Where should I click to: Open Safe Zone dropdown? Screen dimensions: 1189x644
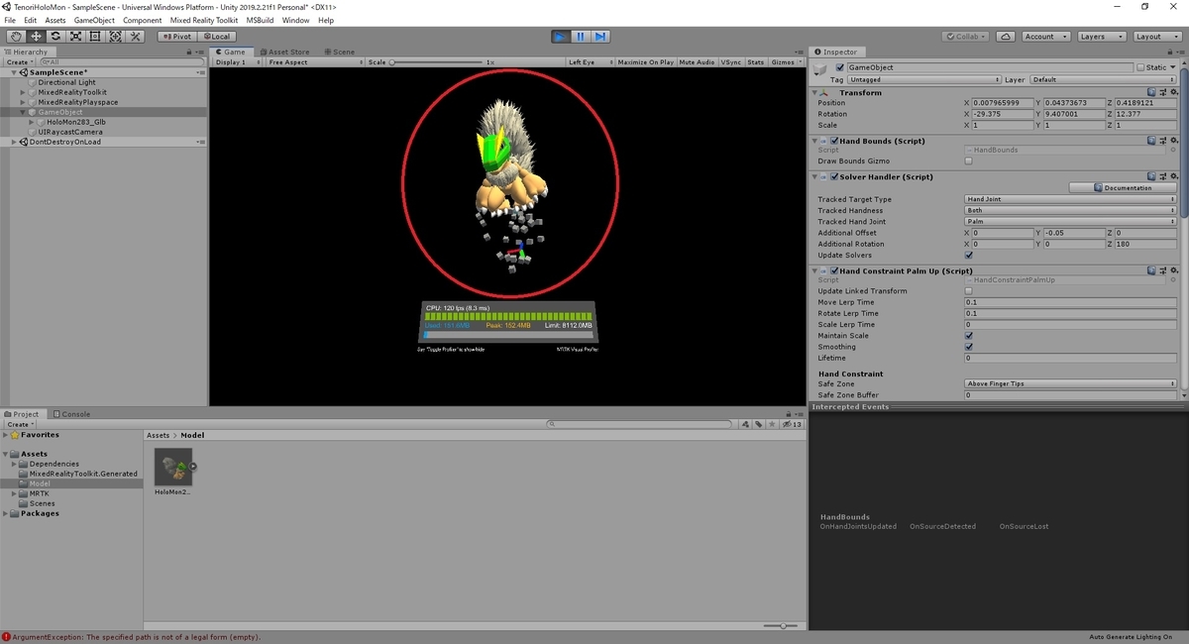pyautogui.click(x=1070, y=383)
